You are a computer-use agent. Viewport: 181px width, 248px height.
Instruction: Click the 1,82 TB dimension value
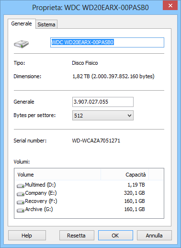113,76
